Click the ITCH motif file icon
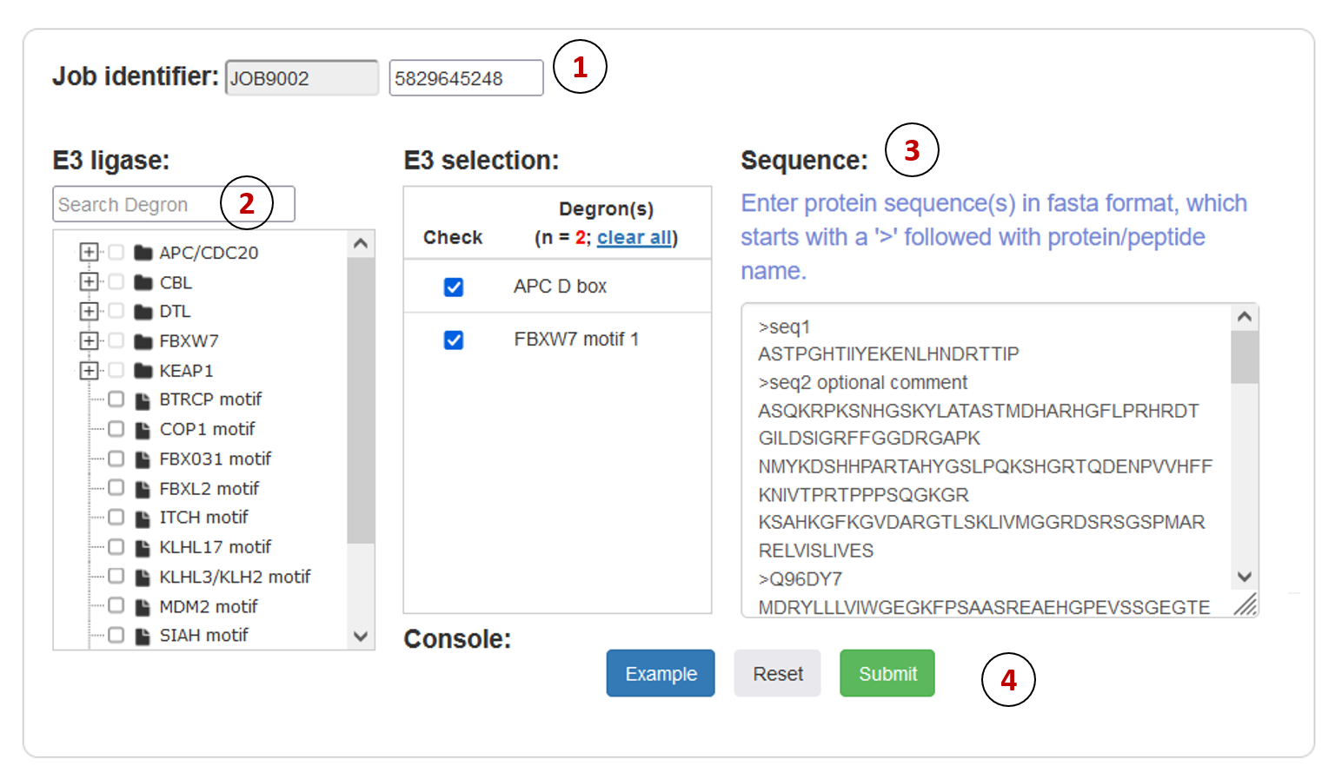1322x766 pixels. (143, 518)
